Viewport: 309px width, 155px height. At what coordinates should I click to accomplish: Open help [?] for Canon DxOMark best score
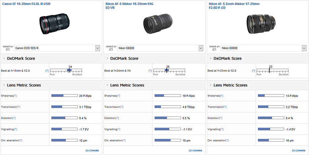[47, 71]
